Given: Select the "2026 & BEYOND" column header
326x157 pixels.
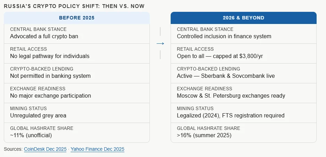Looking at the screenshot, I should [x=243, y=18].
